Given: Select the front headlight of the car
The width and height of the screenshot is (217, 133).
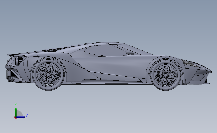Looking at the screenshot, I should click(190, 63).
